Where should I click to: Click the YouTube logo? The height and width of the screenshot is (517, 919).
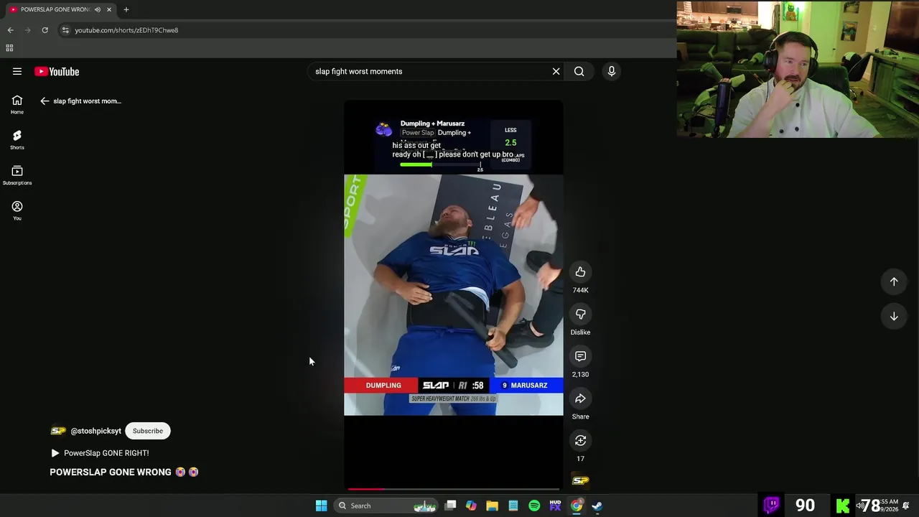57,71
